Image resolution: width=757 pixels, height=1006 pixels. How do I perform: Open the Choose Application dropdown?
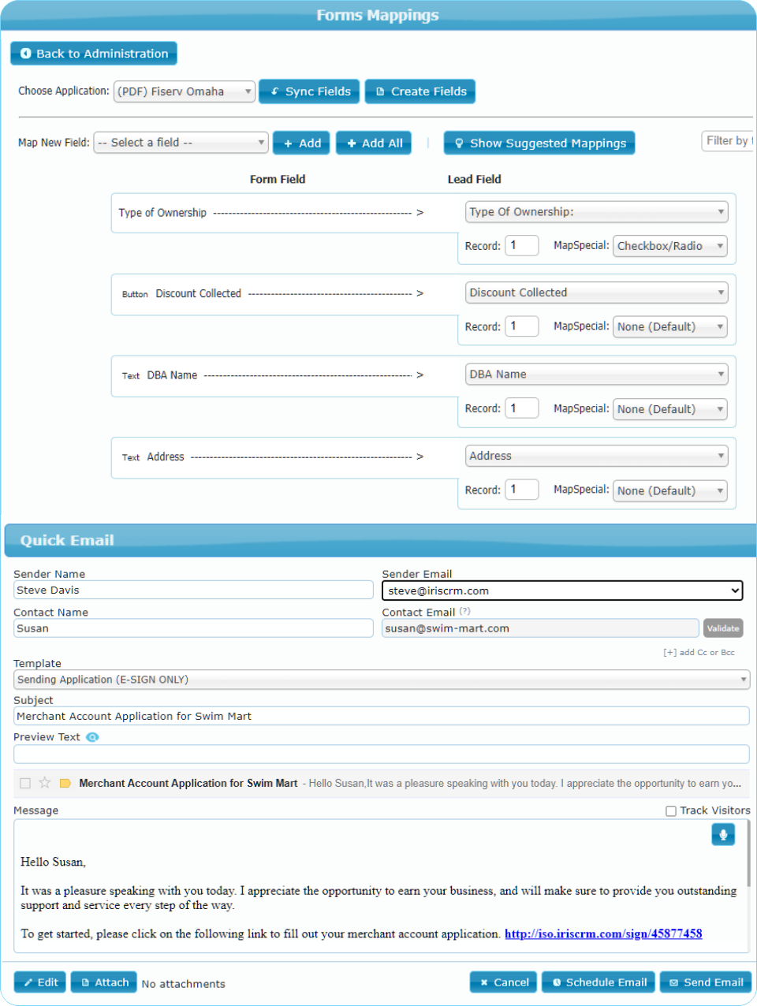tap(185, 91)
